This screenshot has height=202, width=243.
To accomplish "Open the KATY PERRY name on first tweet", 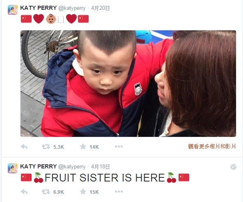I will [x=39, y=8].
